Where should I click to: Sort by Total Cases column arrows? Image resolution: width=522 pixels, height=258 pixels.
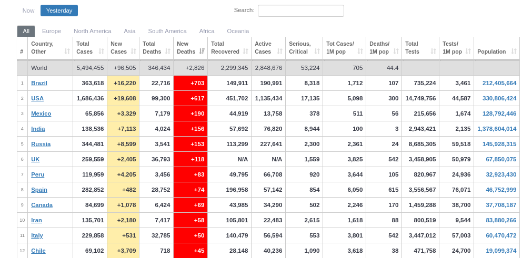(102, 51)
